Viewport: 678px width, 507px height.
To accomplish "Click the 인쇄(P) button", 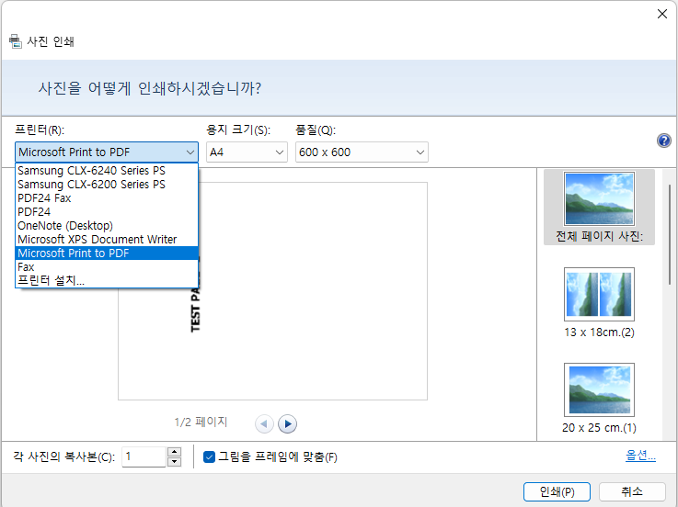I will pyautogui.click(x=557, y=492).
